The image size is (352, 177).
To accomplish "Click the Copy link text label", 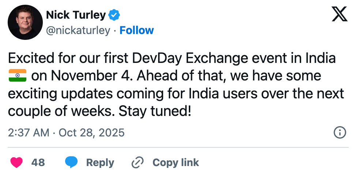I will (176, 162).
